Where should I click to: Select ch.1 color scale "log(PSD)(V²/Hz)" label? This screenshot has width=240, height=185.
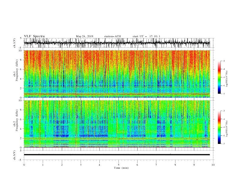[227, 79]
